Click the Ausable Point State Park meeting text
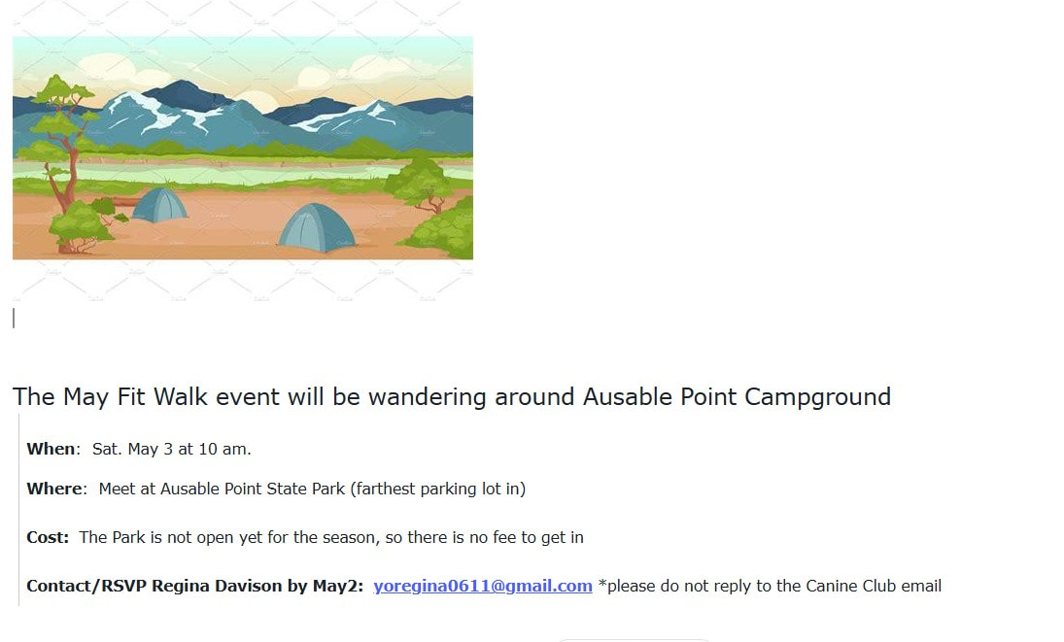The image size is (1064, 642). pyautogui.click(x=222, y=489)
